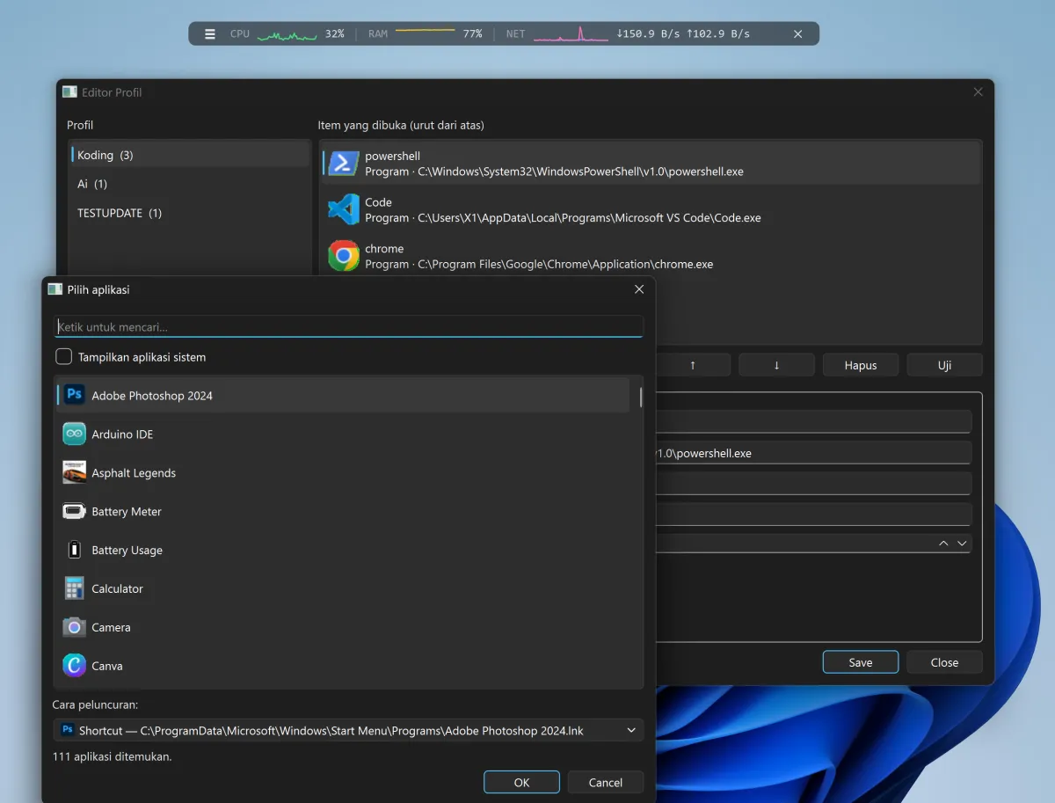The height and width of the screenshot is (803, 1055).
Task: Open the hamburger menu on monitor bar
Action: 209,34
